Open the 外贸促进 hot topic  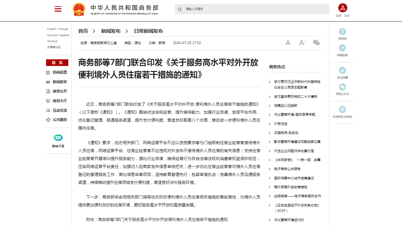[x=281, y=124]
